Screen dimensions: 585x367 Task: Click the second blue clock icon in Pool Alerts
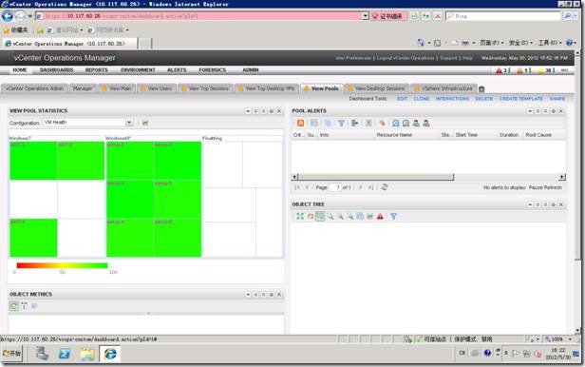[x=406, y=123]
